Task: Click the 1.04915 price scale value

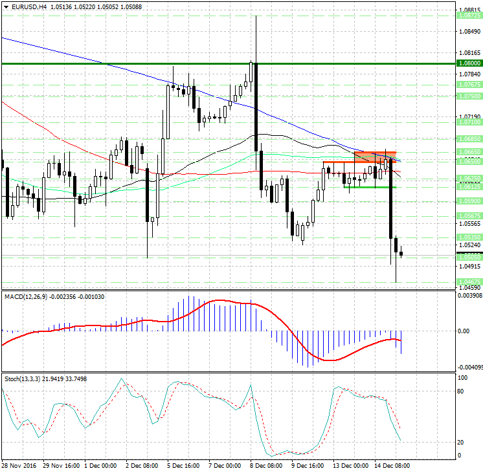Action: 469,267
